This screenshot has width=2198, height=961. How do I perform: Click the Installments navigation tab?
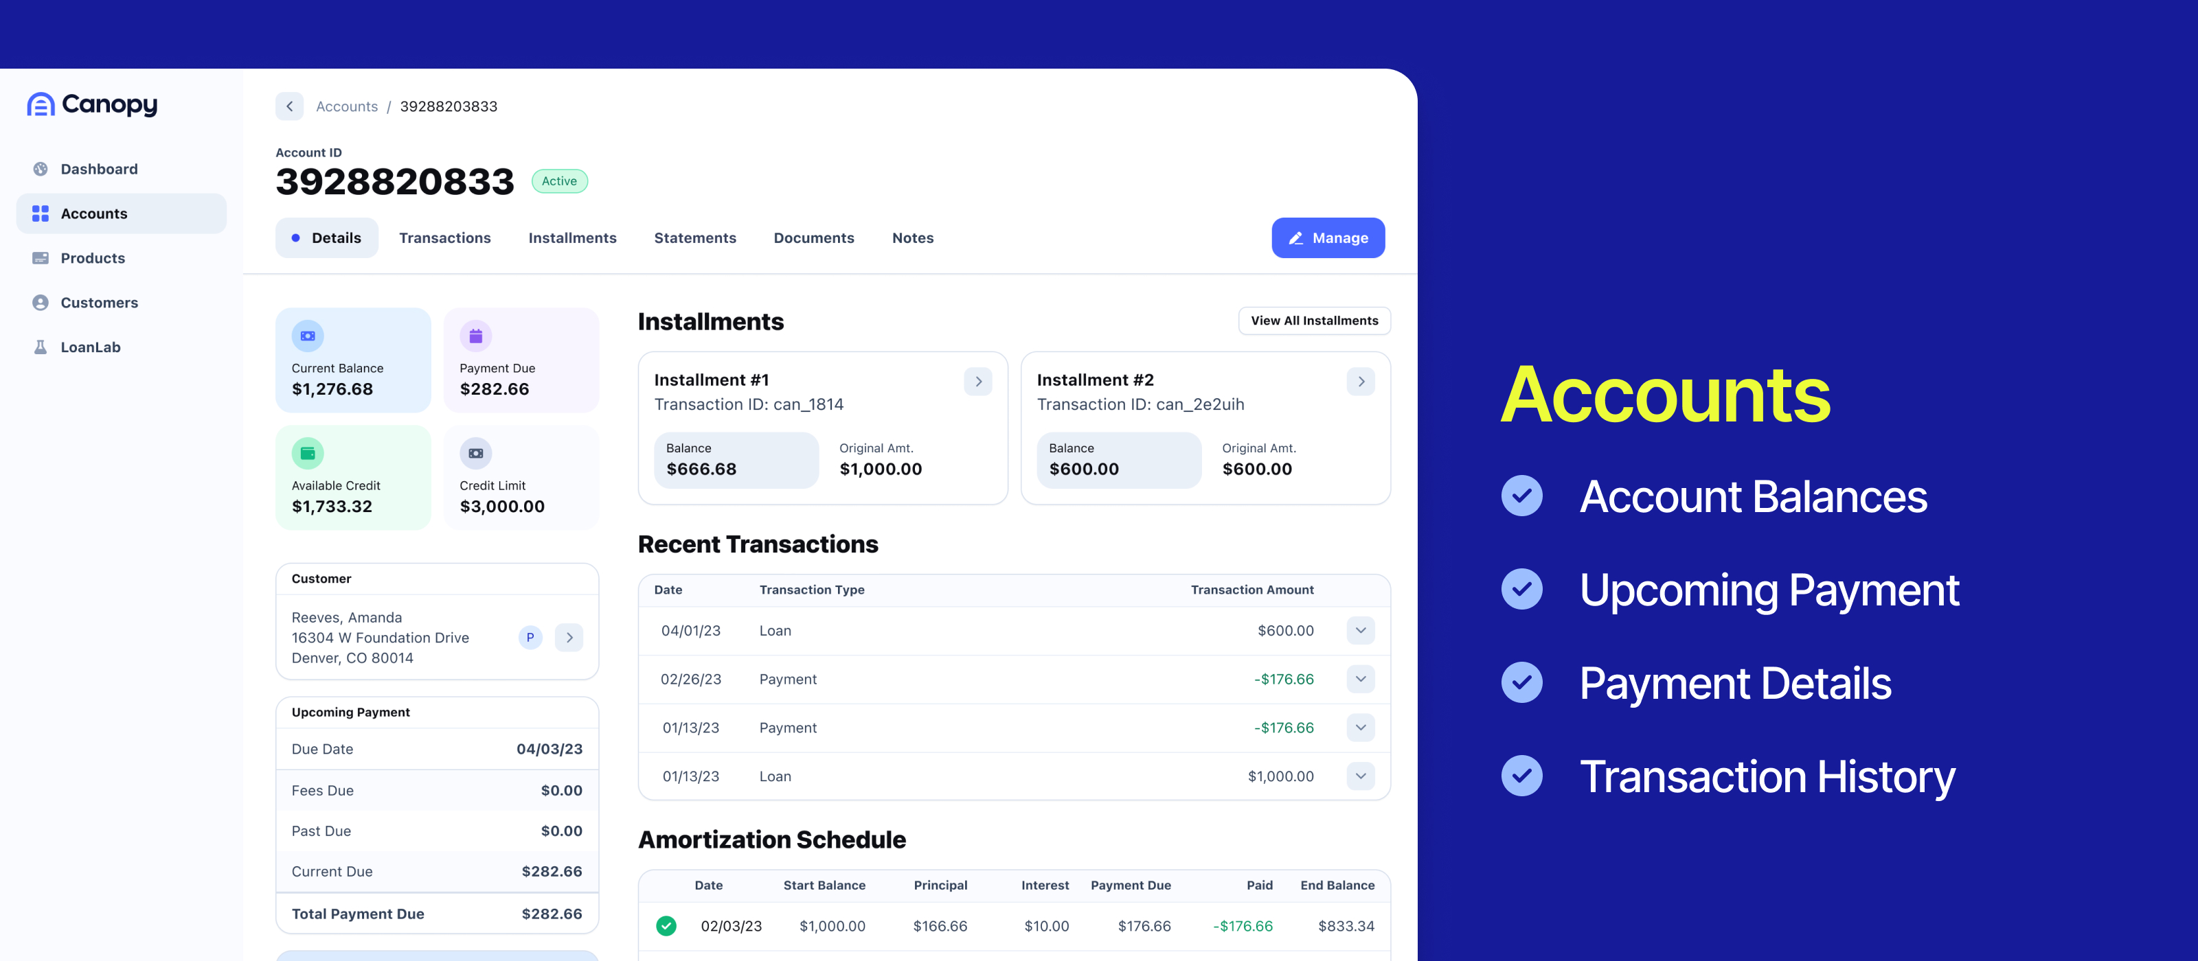click(571, 237)
